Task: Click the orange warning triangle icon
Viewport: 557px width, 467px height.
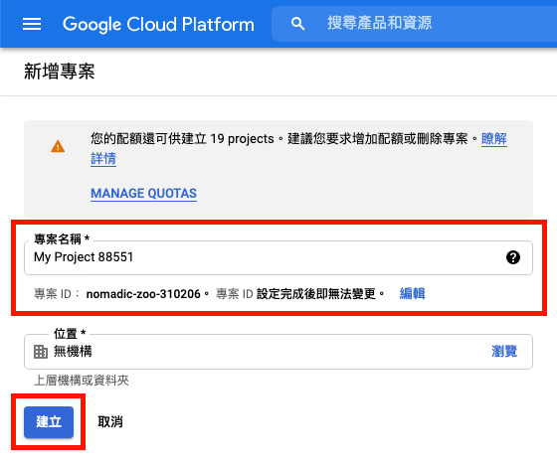Action: click(x=58, y=146)
